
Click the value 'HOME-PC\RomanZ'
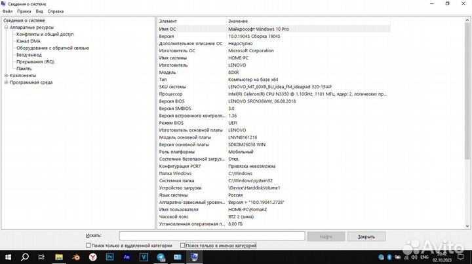click(x=247, y=209)
